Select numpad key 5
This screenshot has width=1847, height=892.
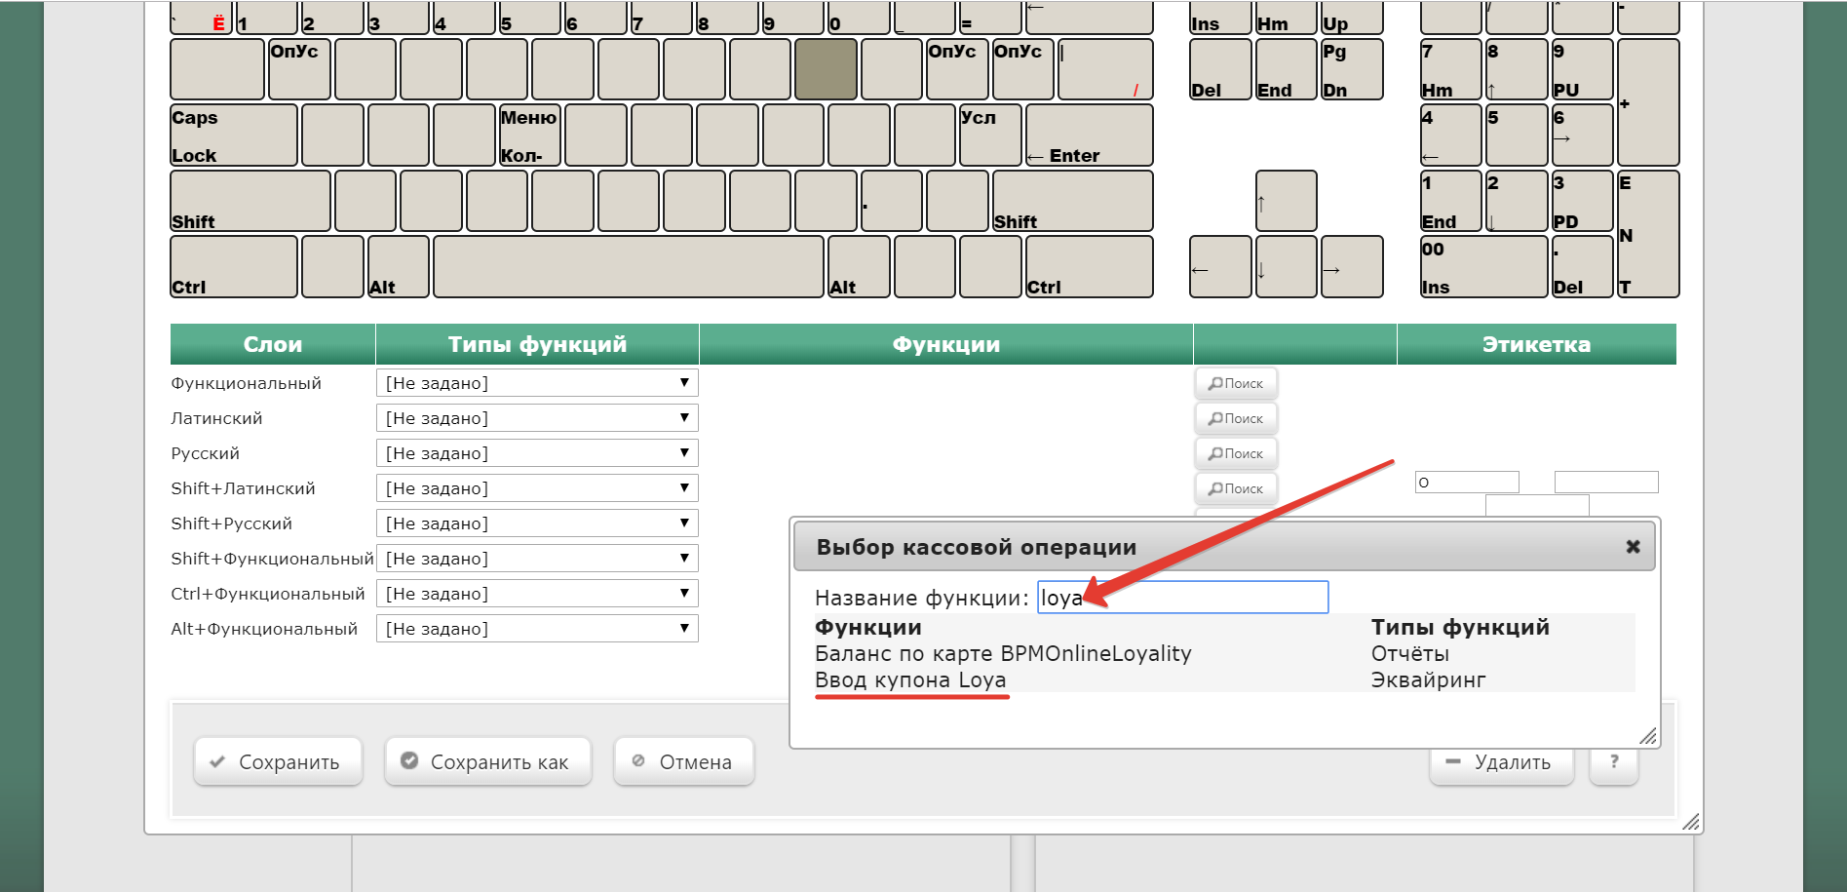pos(1517,136)
